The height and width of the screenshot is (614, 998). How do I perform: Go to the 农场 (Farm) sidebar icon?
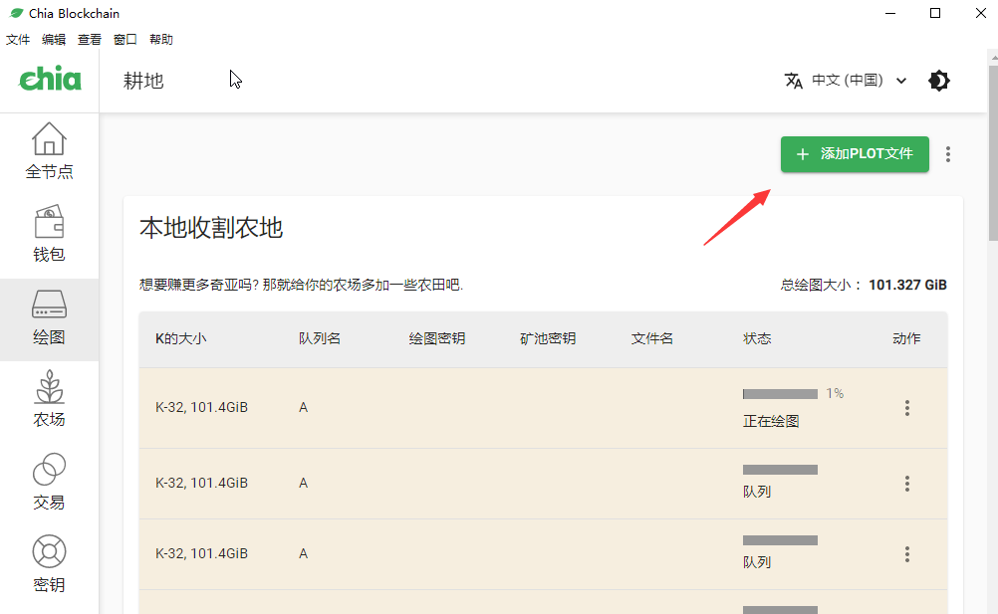point(49,400)
